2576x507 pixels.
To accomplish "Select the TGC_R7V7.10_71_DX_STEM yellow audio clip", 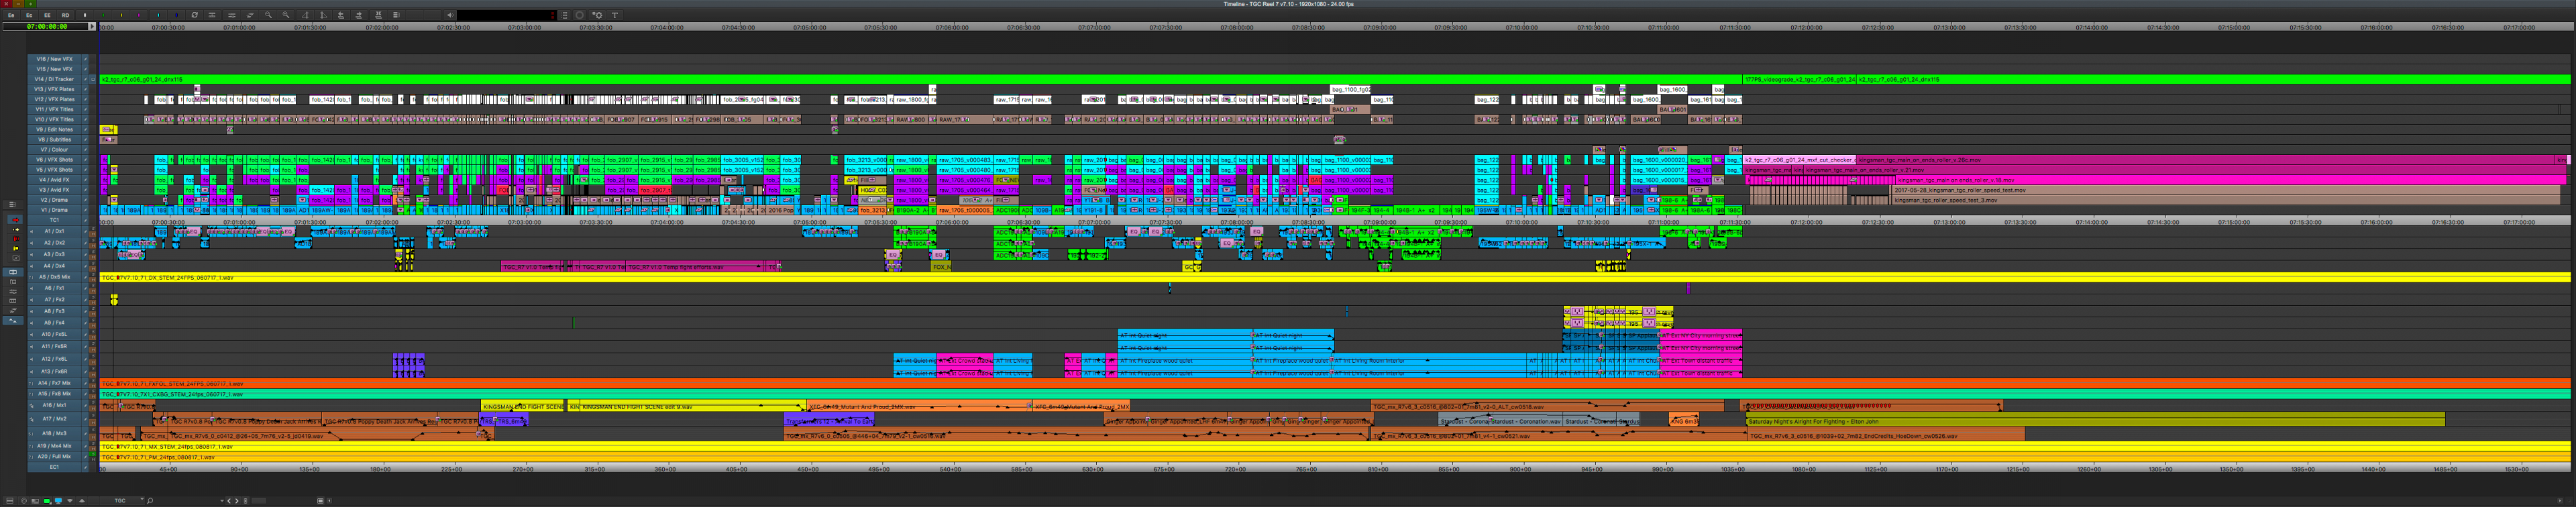I will (x=1335, y=277).
